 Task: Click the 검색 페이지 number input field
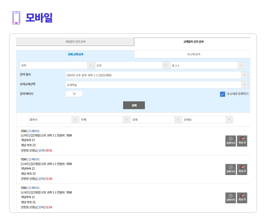point(74,94)
